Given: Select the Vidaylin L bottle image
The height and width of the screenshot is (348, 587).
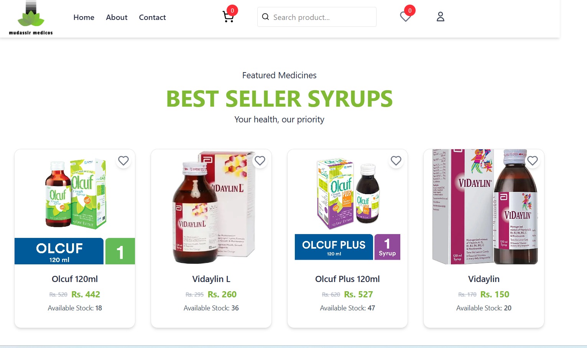Looking at the screenshot, I should pos(211,207).
